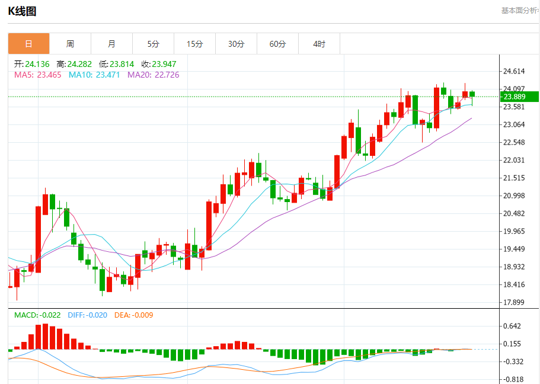The height and width of the screenshot is (384, 540).
Task: Click the 0.155 MACD axis label
Action: [x=512, y=344]
